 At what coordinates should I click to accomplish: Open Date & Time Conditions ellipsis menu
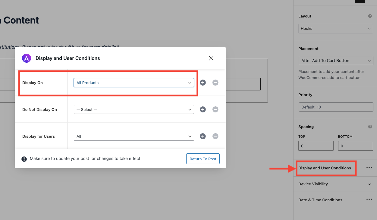369,200
